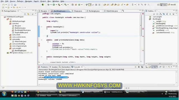Select the com.shapeexample package
The image size is (179, 100).
19,46
